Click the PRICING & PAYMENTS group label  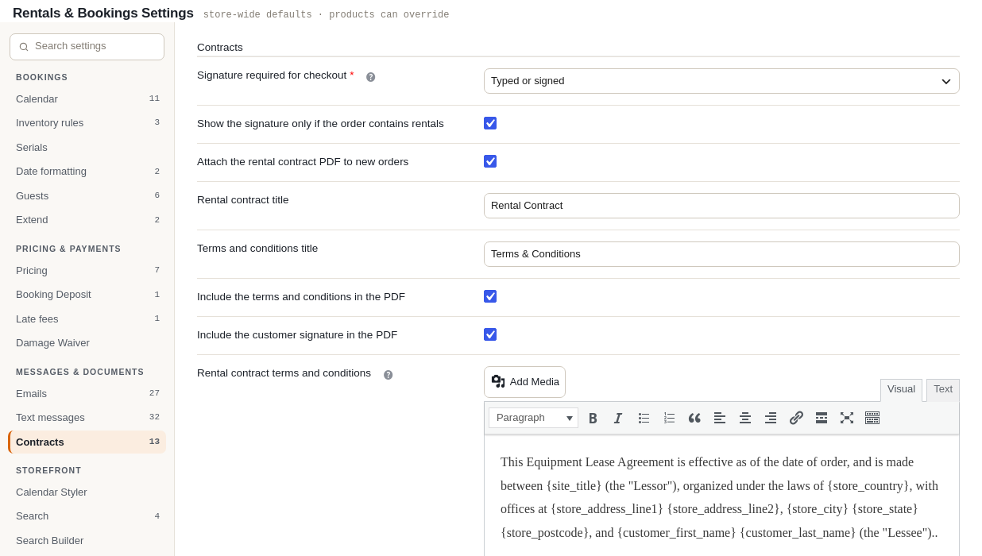point(68,249)
